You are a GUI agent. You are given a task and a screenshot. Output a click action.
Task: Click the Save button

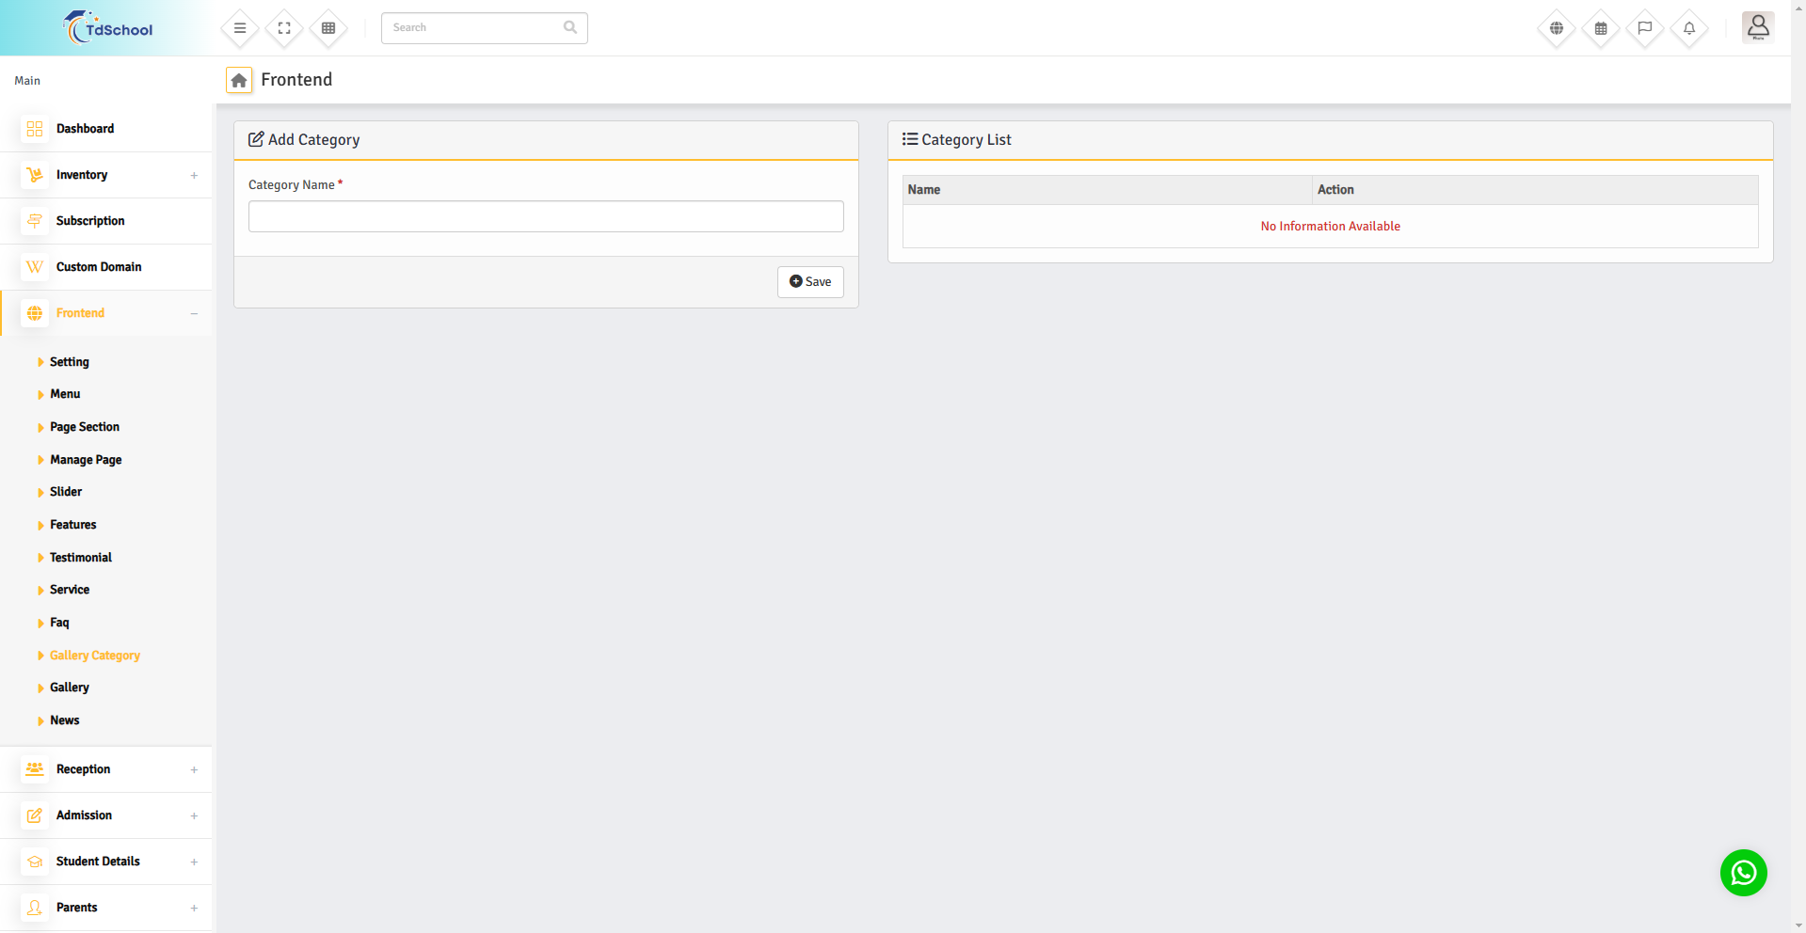[810, 282]
